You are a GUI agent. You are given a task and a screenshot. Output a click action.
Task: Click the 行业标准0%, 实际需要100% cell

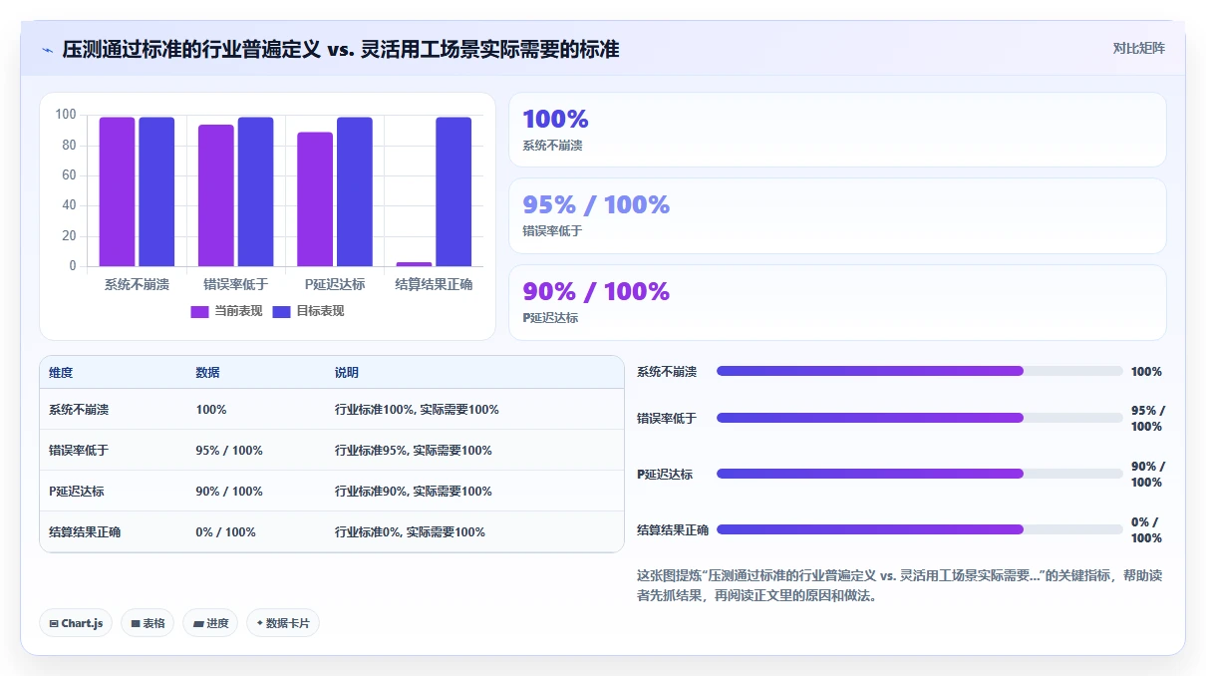[x=410, y=532]
